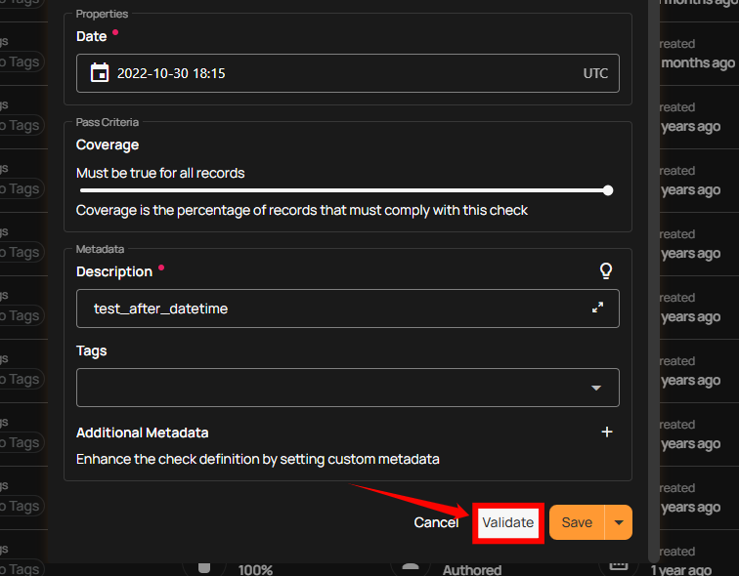Open the Save button's dropdown arrow
This screenshot has width=739, height=576.
tap(618, 522)
